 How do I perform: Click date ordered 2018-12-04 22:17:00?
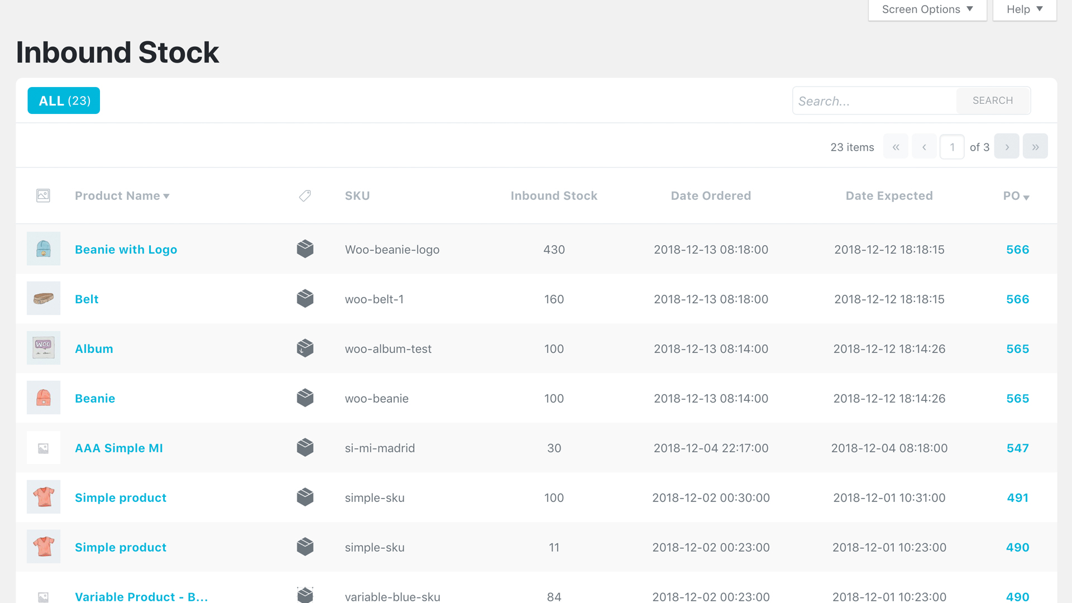tap(711, 448)
